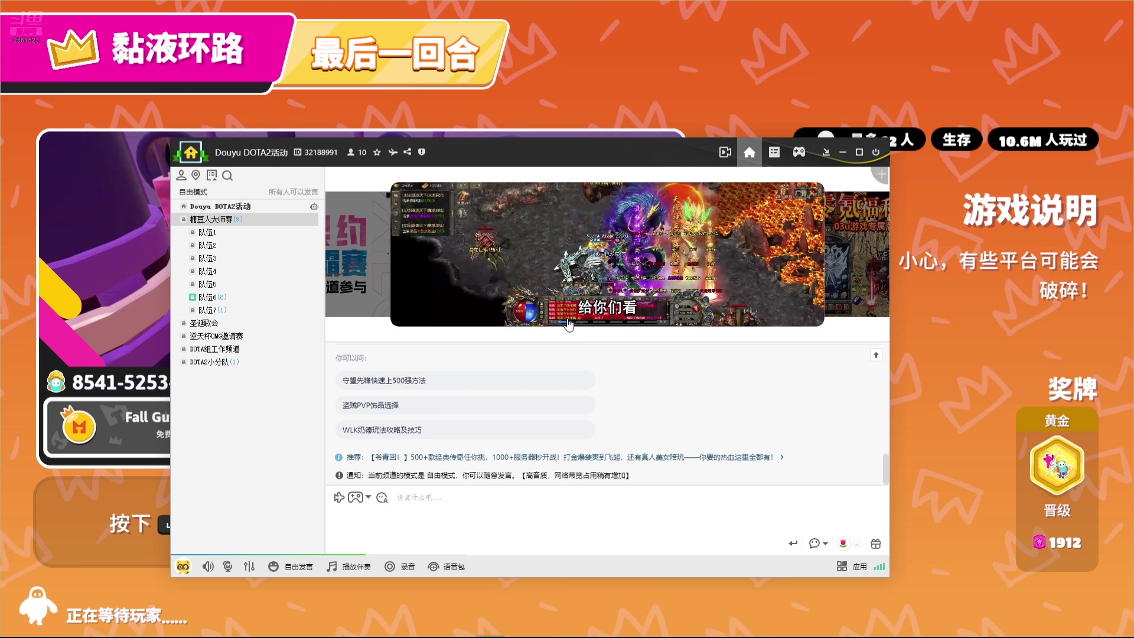Open the video camera live icon
Screen dimensions: 1134x638
point(725,152)
